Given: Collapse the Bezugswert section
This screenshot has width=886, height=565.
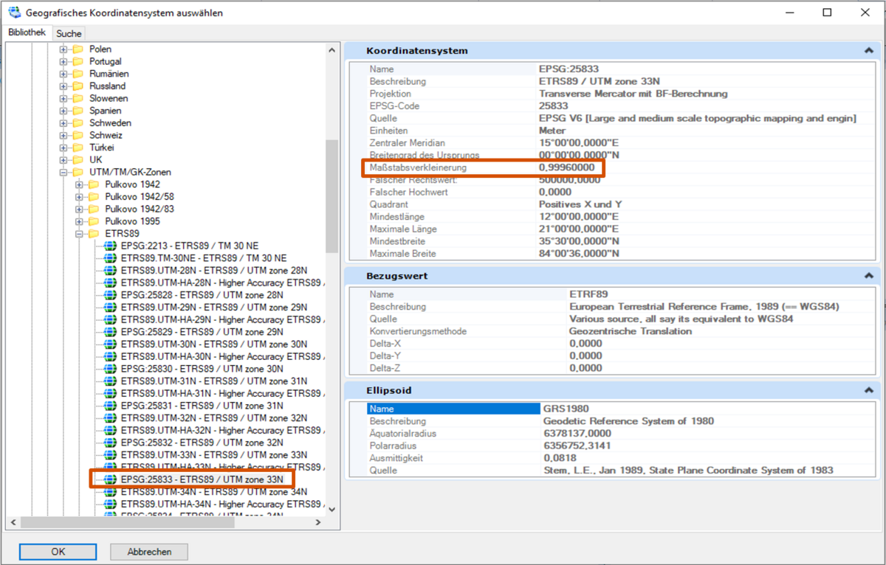Looking at the screenshot, I should coord(868,276).
